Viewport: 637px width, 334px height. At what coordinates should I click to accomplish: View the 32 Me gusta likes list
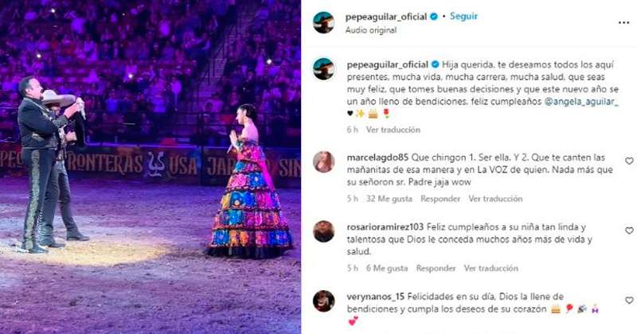(389, 199)
